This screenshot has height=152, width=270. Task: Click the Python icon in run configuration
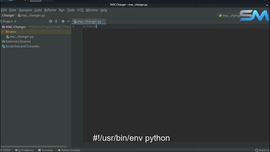tap(220, 16)
